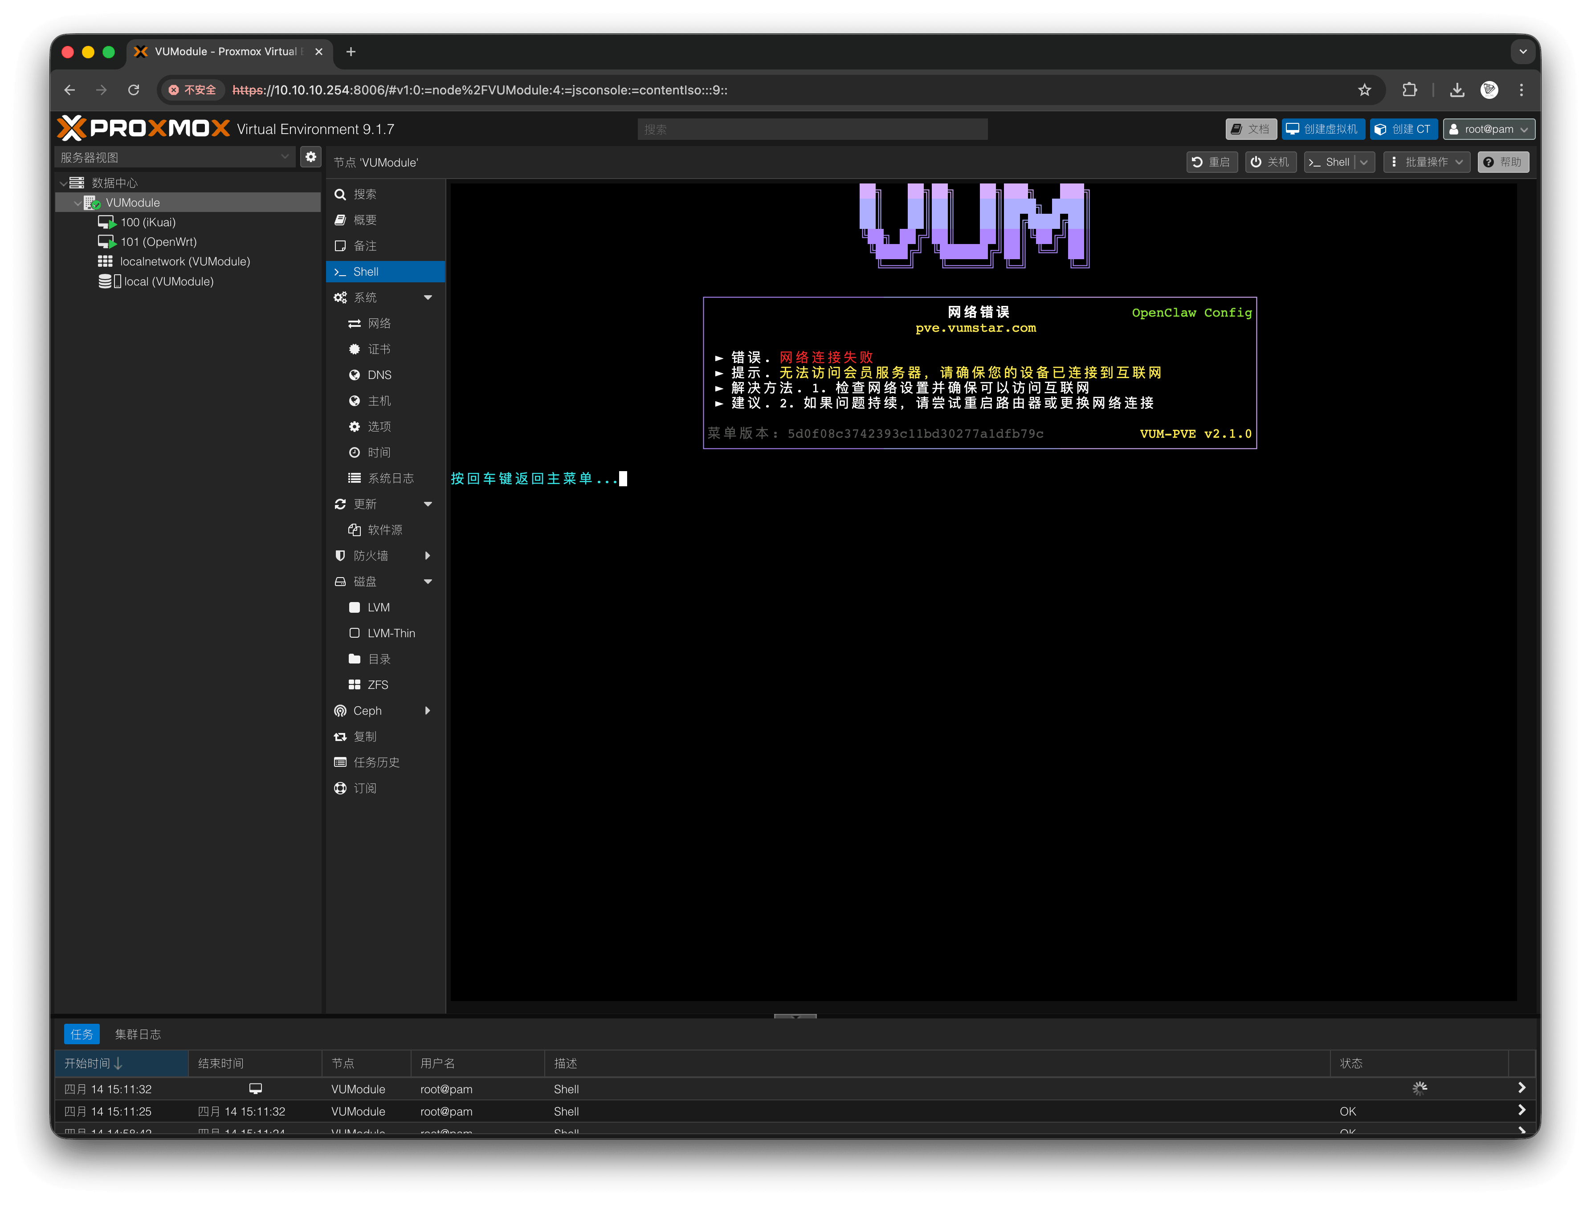Image resolution: width=1591 pixels, height=1205 pixels.
Task: Open the root@pam user menu
Action: (x=1489, y=130)
